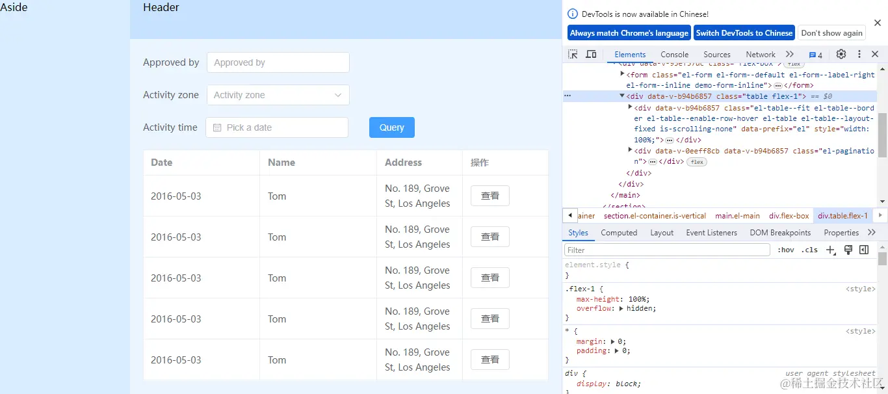Click Switch DevTools to Chinese
Viewport: 888px width, 394px height.
pyautogui.click(x=744, y=33)
